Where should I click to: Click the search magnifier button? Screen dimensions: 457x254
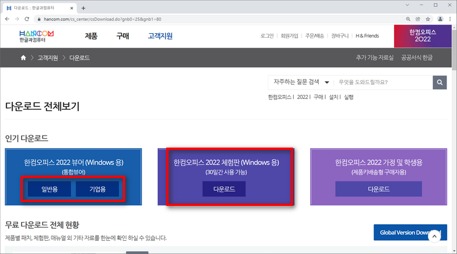[x=440, y=82]
